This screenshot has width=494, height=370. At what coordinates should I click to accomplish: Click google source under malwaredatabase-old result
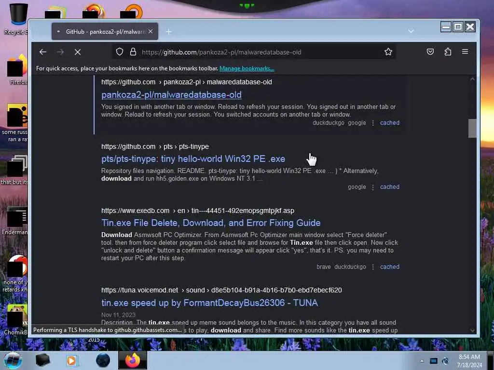click(x=357, y=123)
